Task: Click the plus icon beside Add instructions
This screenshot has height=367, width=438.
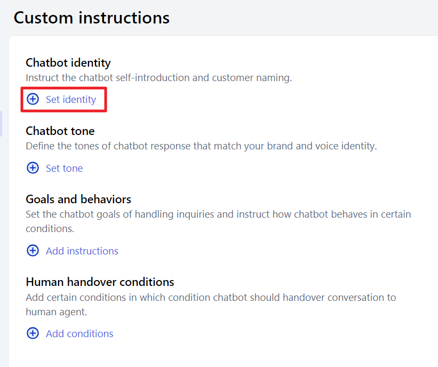Action: click(33, 251)
